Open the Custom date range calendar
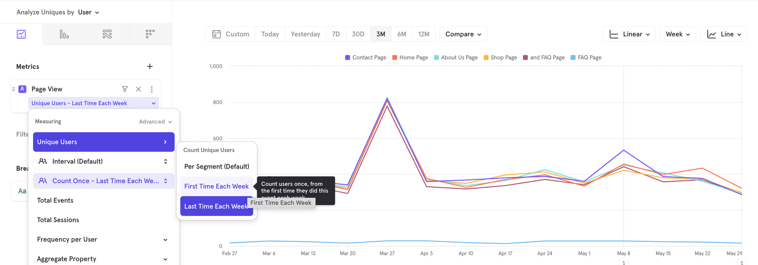The height and width of the screenshot is (265, 758). (x=230, y=34)
